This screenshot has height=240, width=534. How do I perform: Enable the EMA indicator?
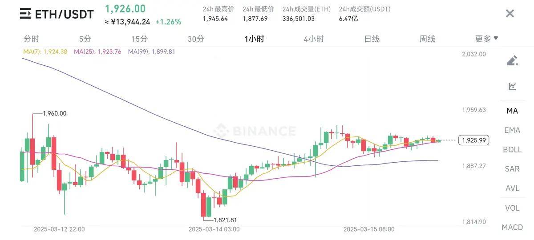click(512, 130)
